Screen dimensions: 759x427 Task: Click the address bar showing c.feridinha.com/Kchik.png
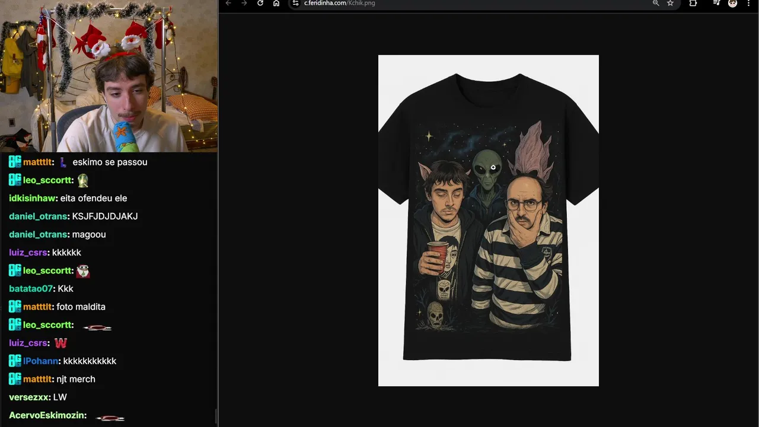[x=483, y=3]
